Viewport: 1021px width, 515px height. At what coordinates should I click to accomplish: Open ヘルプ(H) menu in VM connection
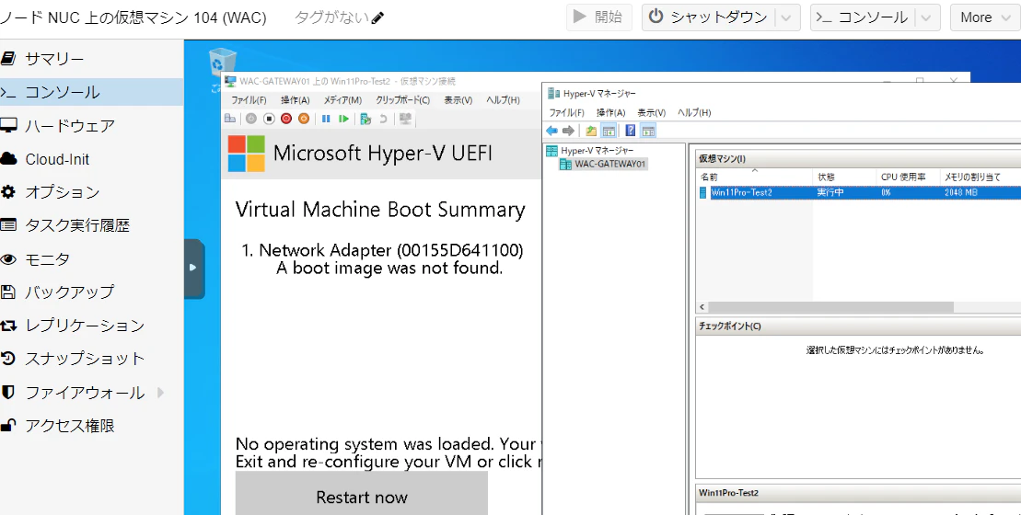pos(503,100)
